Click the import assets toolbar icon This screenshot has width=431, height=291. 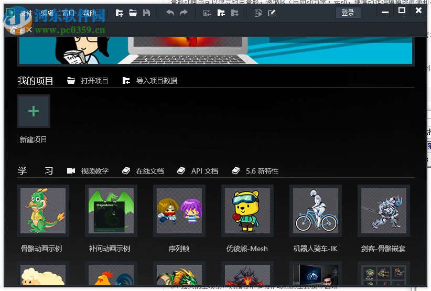click(207, 13)
